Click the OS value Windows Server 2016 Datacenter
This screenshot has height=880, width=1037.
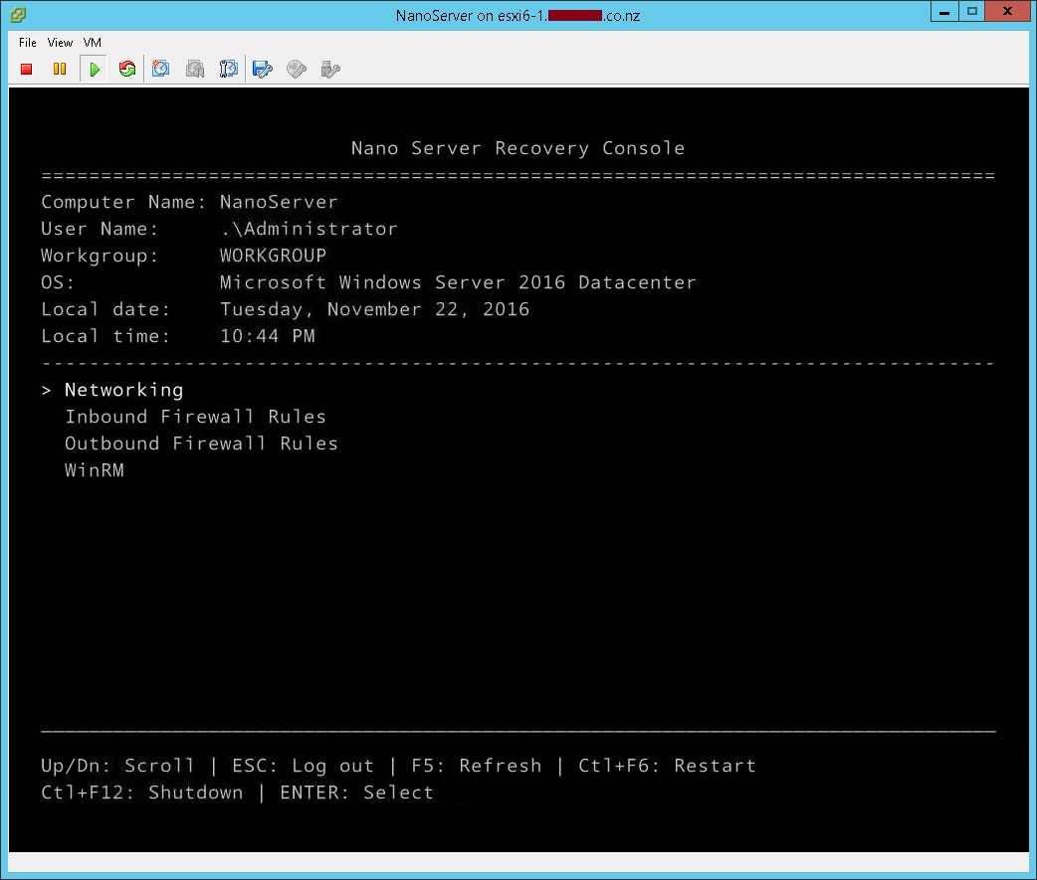pos(458,282)
